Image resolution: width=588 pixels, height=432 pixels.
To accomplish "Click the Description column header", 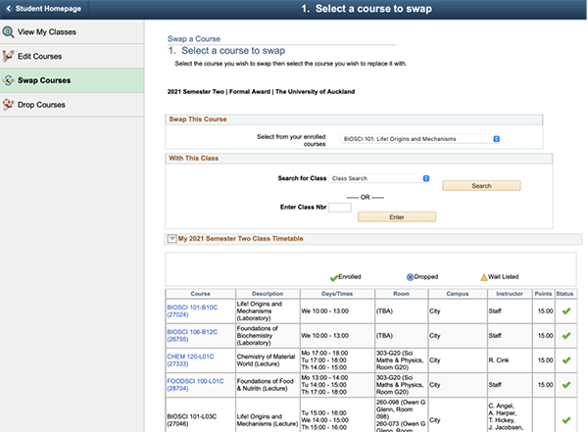I will [268, 294].
